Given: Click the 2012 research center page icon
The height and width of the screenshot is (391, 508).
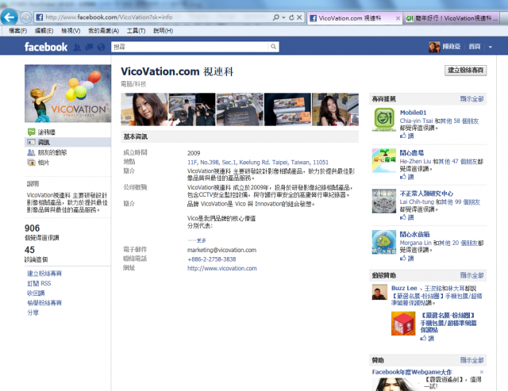Looking at the screenshot, I should pos(384,201).
